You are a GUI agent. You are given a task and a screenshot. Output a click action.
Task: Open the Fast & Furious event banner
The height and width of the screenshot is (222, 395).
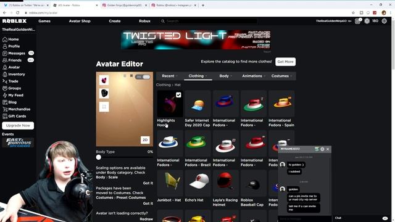[18, 142]
